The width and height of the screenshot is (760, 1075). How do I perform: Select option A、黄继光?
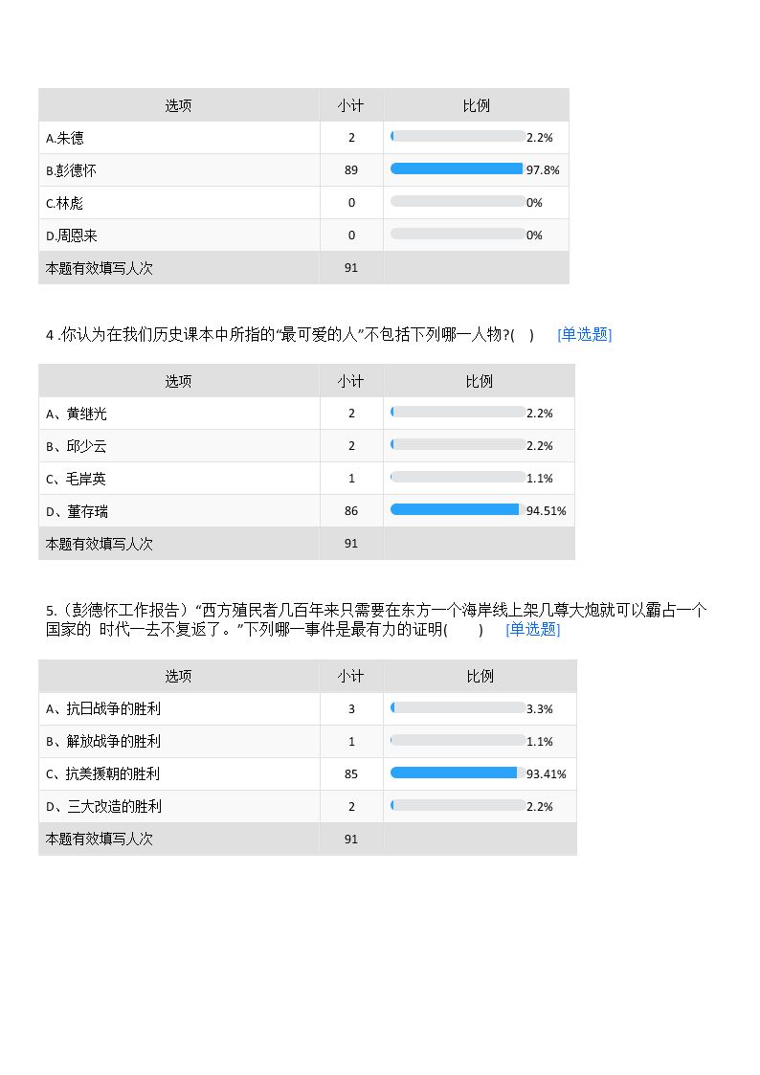coord(306,414)
